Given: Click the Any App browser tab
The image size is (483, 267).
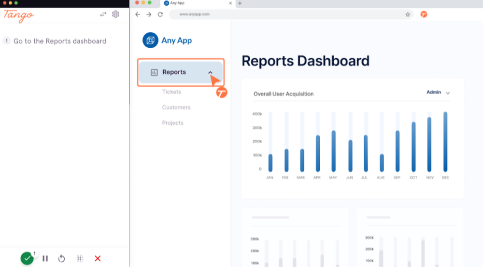Looking at the screenshot, I should pyautogui.click(x=197, y=3).
